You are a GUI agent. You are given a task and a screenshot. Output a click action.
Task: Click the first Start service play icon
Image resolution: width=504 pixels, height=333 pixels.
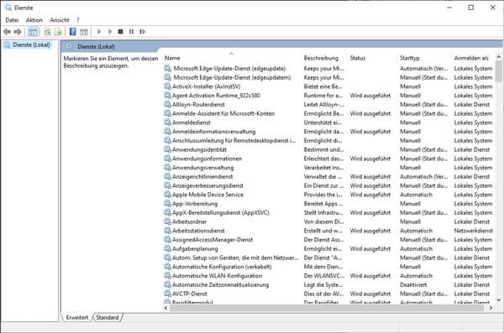pyautogui.click(x=99, y=32)
